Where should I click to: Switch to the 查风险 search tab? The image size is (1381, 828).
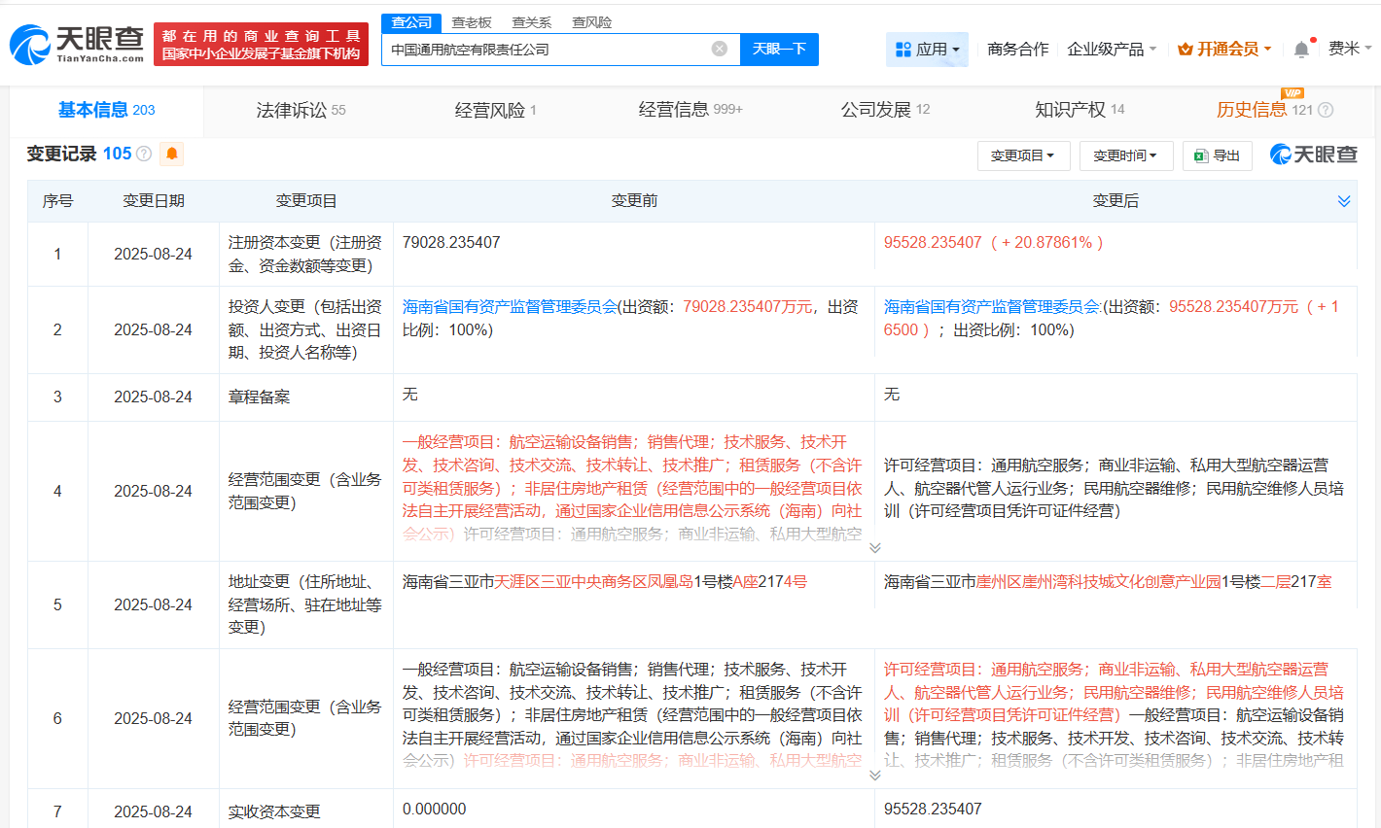pos(591,22)
